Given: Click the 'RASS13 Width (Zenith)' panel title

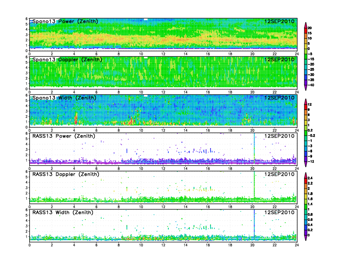Looking at the screenshot, I should [62, 212].
